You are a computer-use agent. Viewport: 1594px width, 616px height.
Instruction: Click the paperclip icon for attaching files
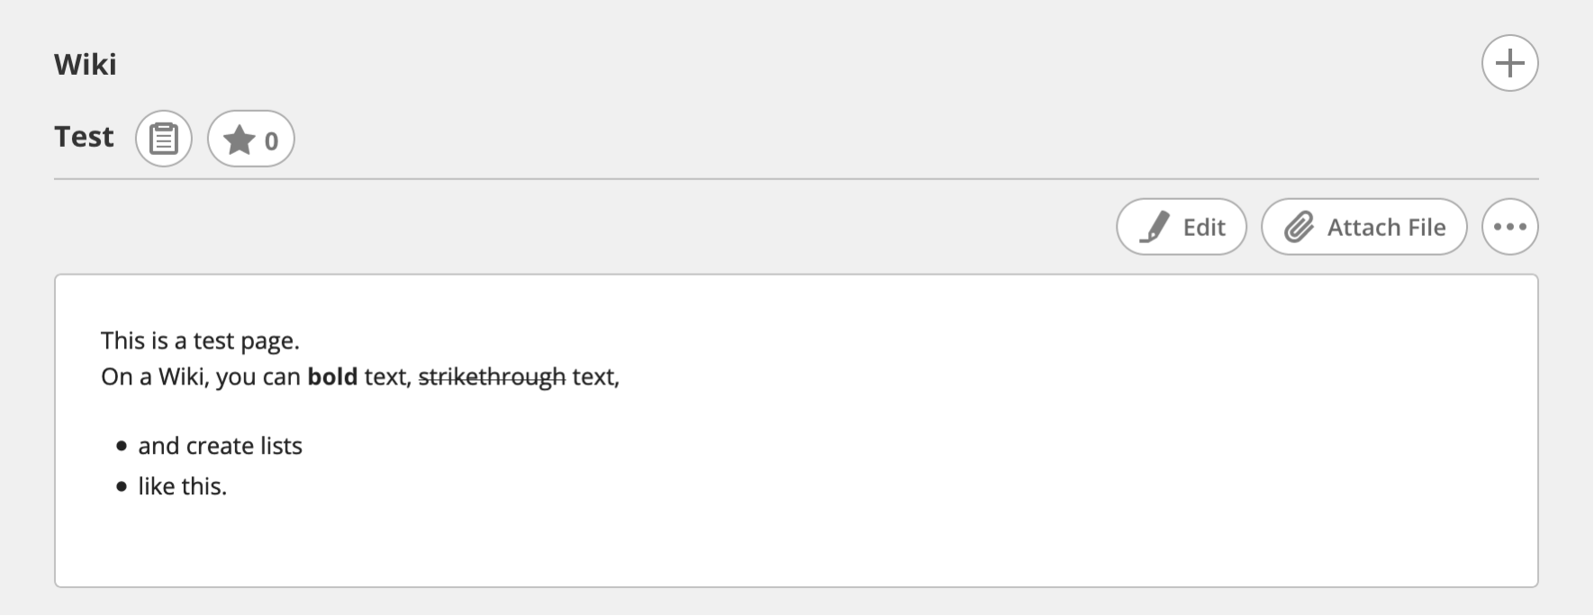click(x=1299, y=227)
